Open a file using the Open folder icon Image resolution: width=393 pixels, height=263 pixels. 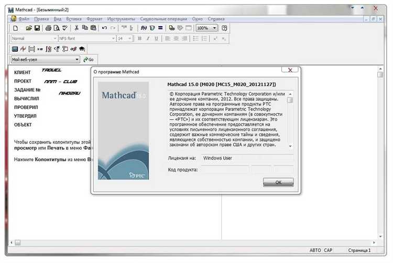click(29, 28)
